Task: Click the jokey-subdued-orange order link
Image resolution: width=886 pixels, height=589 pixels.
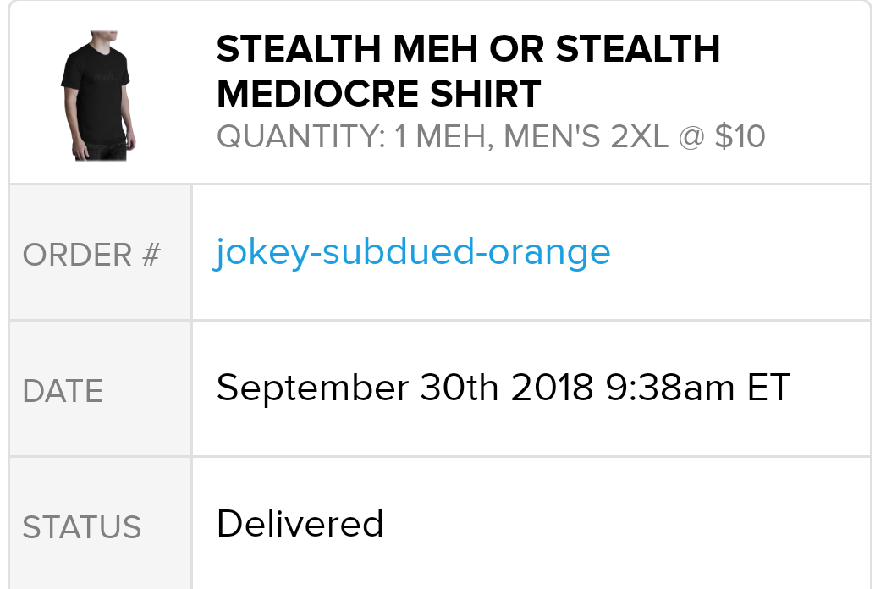Action: [x=412, y=252]
